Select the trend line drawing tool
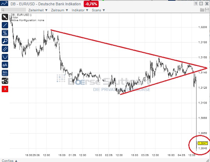The height and width of the screenshot is (162, 210). click(5, 25)
